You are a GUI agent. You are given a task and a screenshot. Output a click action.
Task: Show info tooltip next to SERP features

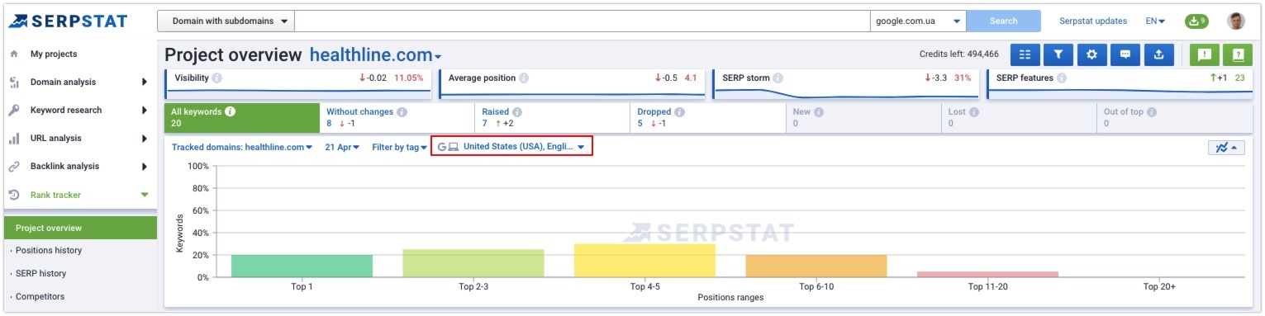pyautogui.click(x=1061, y=78)
